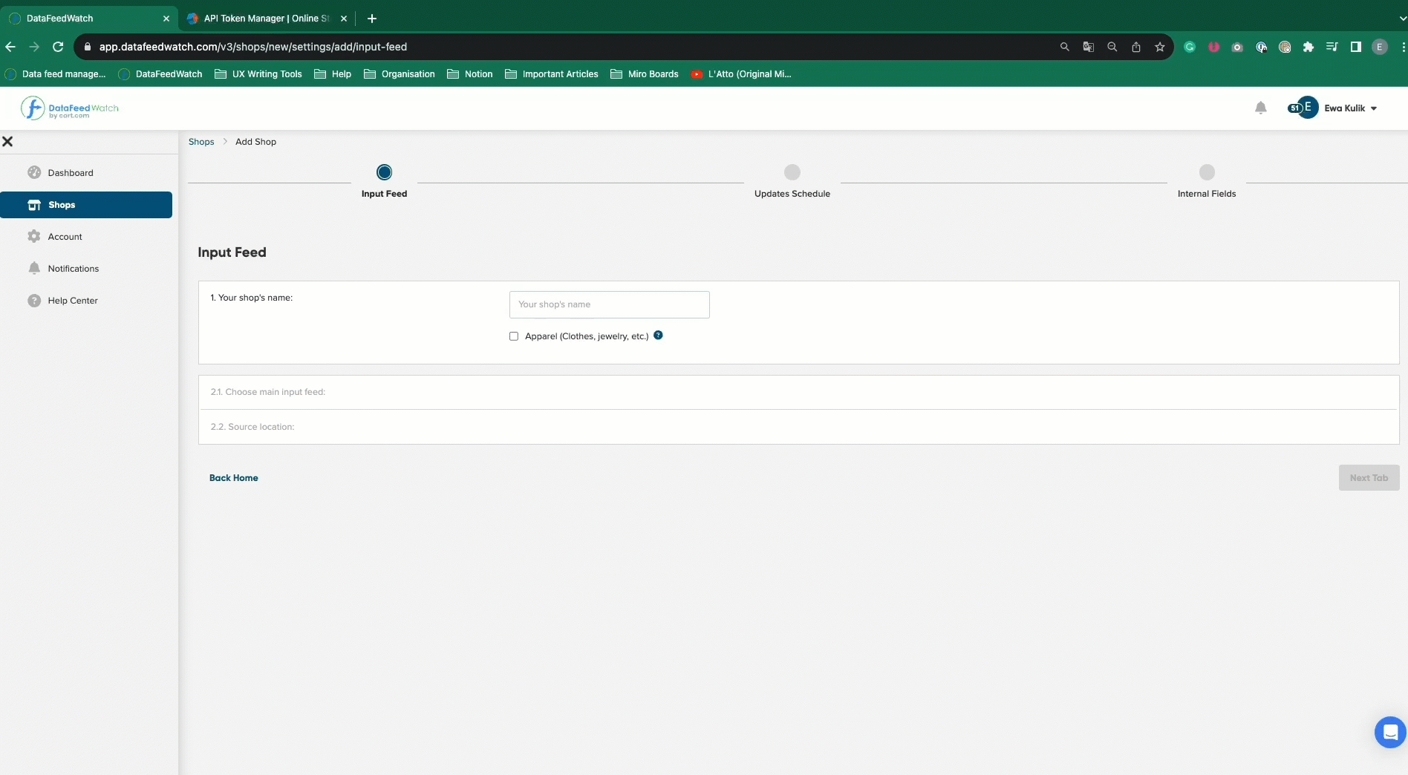Focus the Your shop's name field
The image size is (1408, 775).
(610, 304)
